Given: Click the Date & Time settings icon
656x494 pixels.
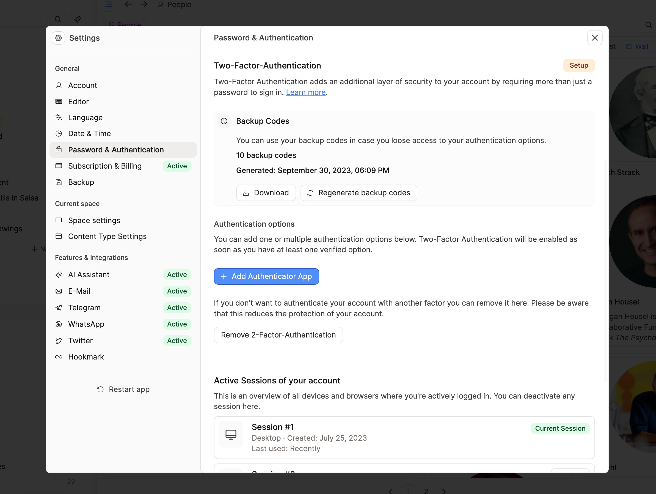Looking at the screenshot, I should (x=59, y=133).
